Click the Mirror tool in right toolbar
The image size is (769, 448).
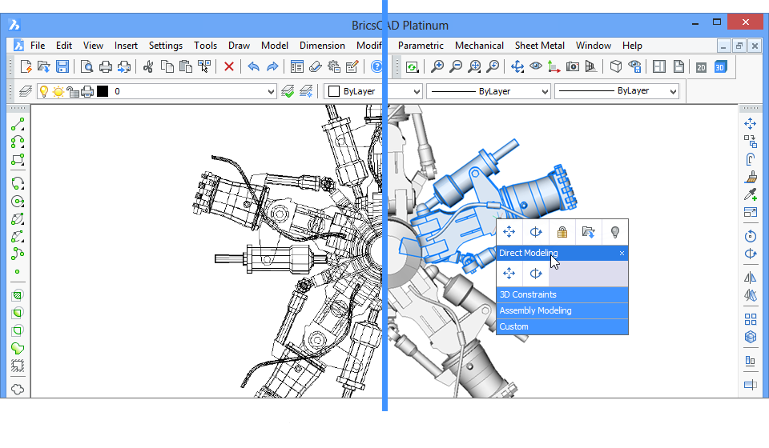pyautogui.click(x=751, y=278)
